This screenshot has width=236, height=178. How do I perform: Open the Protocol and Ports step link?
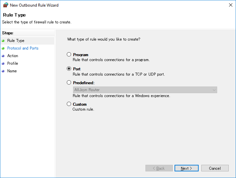point(23,48)
